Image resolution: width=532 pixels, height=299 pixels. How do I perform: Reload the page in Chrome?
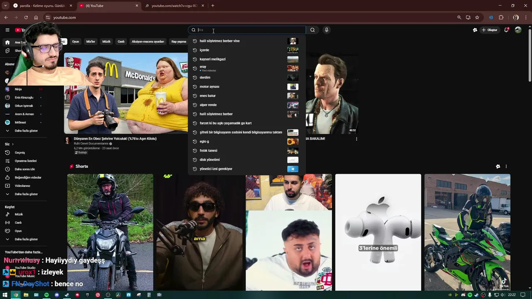click(26, 17)
